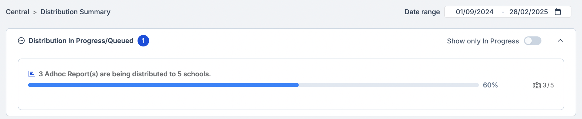
Task: Click the calendar icon in date range
Action: click(x=558, y=12)
